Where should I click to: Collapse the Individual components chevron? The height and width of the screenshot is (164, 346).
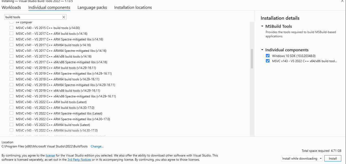[262, 50]
